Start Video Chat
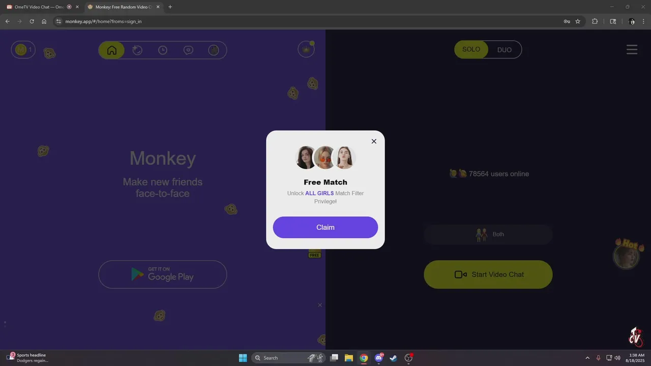651x366 pixels. [x=488, y=274]
